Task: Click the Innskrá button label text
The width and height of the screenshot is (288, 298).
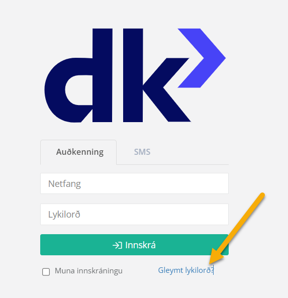Action: tap(141, 245)
